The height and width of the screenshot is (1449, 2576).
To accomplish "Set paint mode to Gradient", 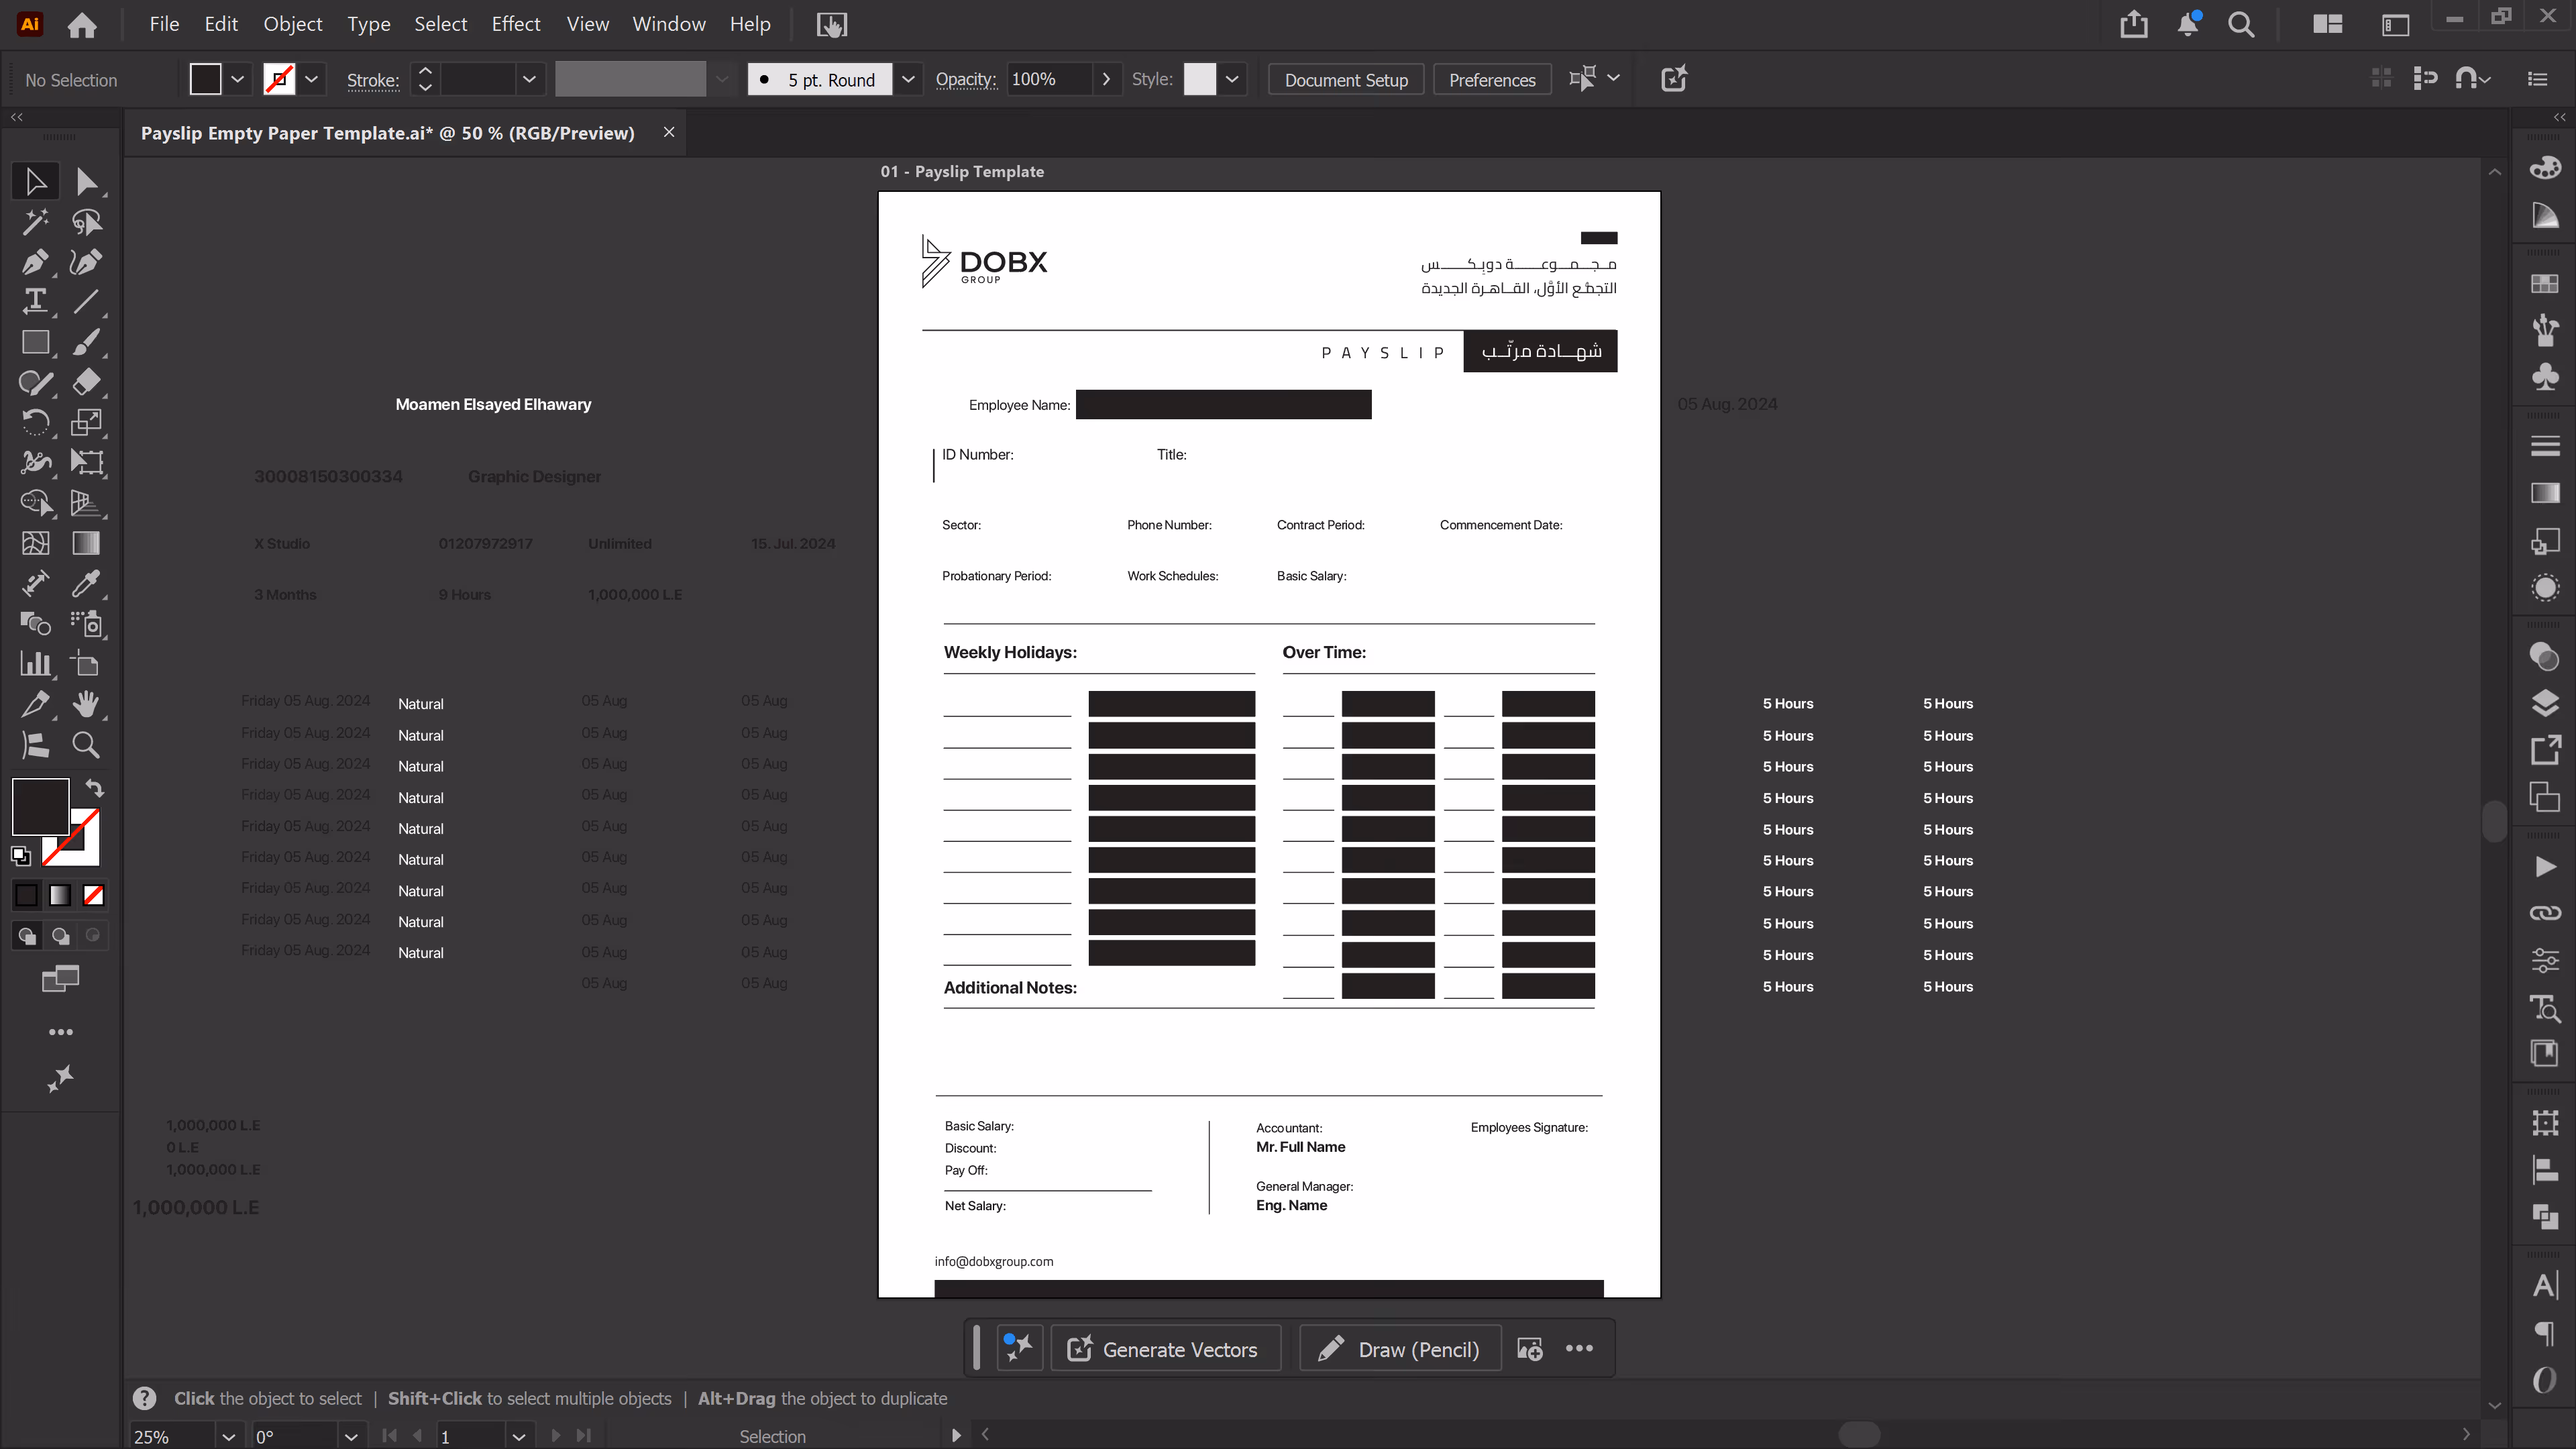I will tap(60, 895).
